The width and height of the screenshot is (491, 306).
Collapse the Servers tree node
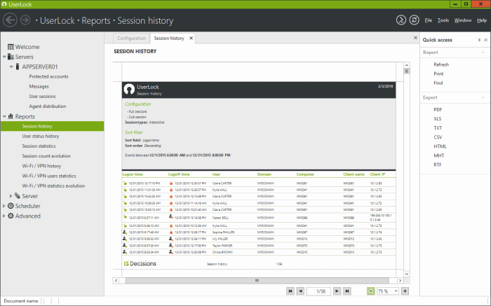(x=4, y=57)
